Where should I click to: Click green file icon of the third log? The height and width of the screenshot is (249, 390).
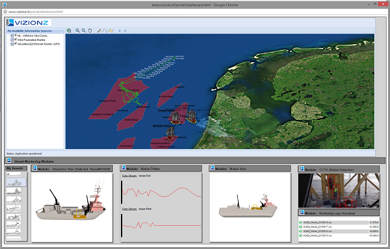tap(300, 231)
